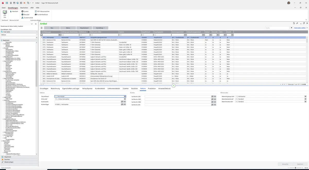Viewport: 309px width, 170px height.
Task: Click ellipsis button for Kostenträger
Action: click(125, 104)
